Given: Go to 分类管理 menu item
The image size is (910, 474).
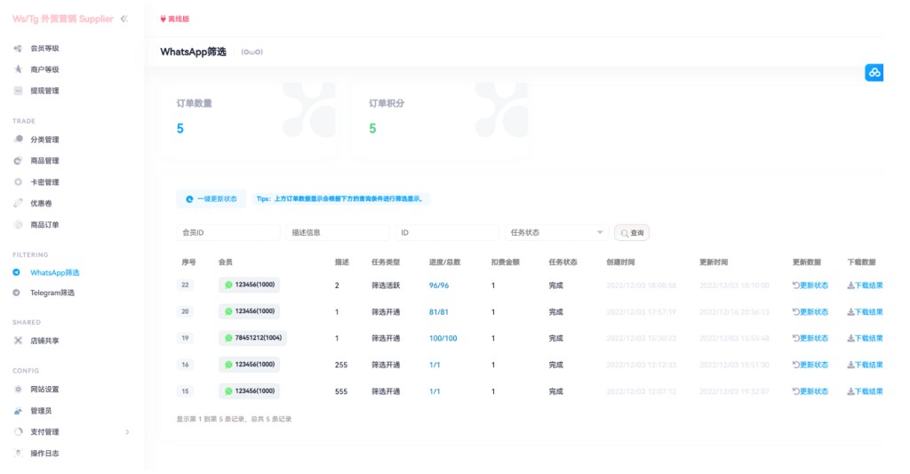Looking at the screenshot, I should [44, 140].
